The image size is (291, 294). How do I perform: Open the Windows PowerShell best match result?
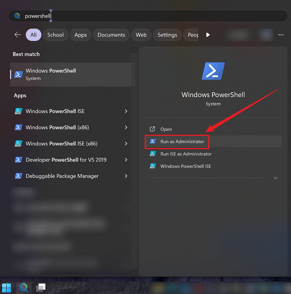click(x=72, y=74)
